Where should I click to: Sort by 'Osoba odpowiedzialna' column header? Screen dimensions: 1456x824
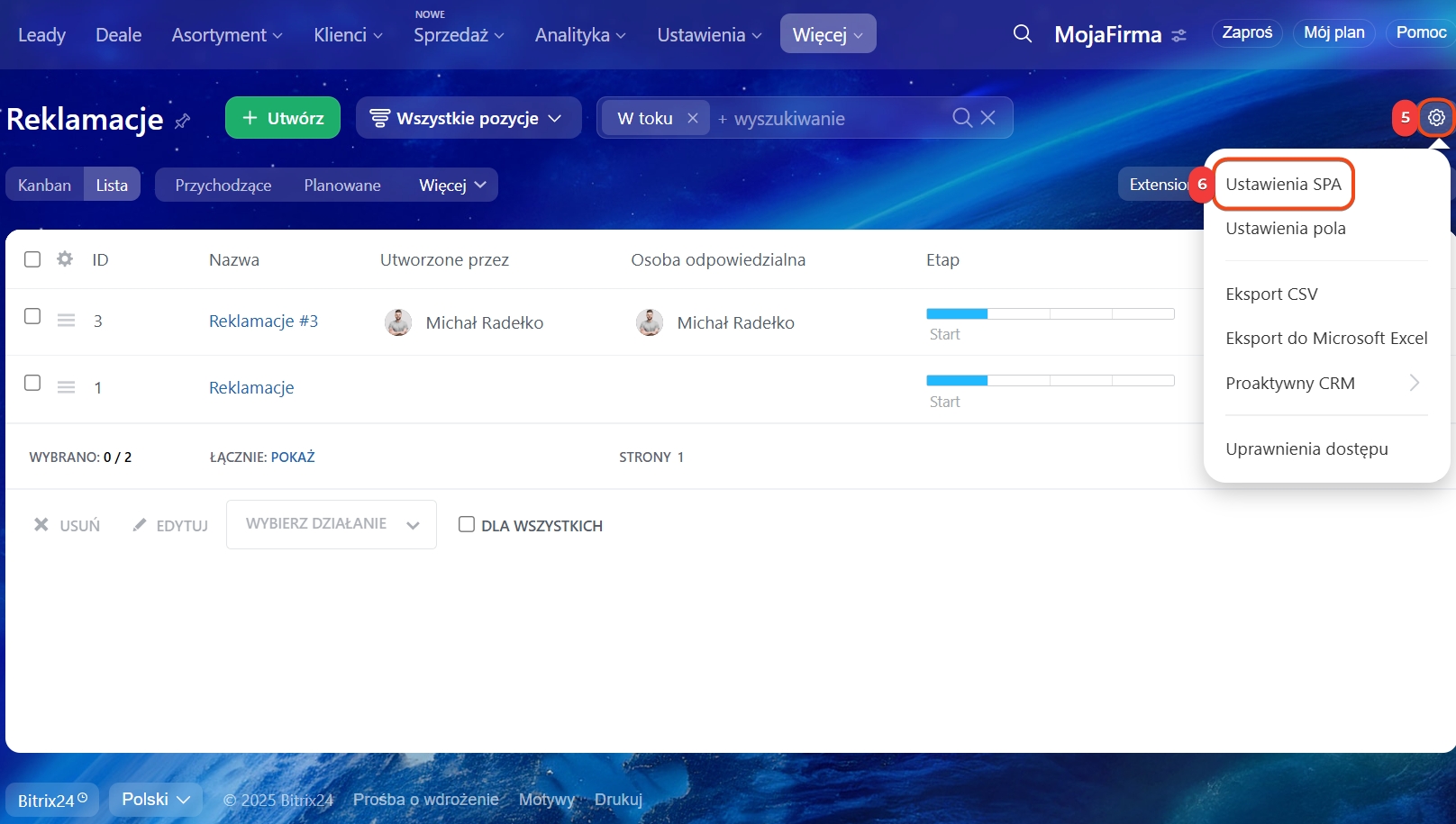(x=718, y=259)
